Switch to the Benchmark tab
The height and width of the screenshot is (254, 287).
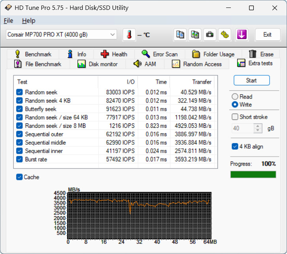(33, 54)
